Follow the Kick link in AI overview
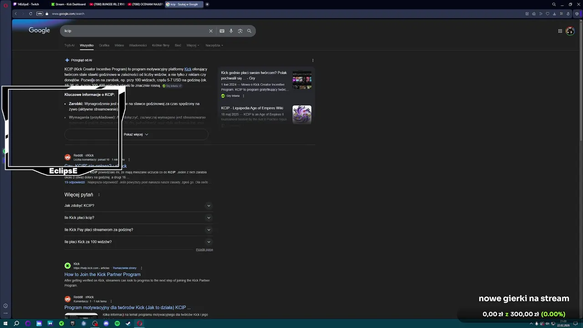Viewport: 583px width, 328px height. click(188, 69)
